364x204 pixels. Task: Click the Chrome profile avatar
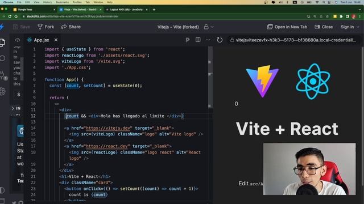(x=354, y=16)
